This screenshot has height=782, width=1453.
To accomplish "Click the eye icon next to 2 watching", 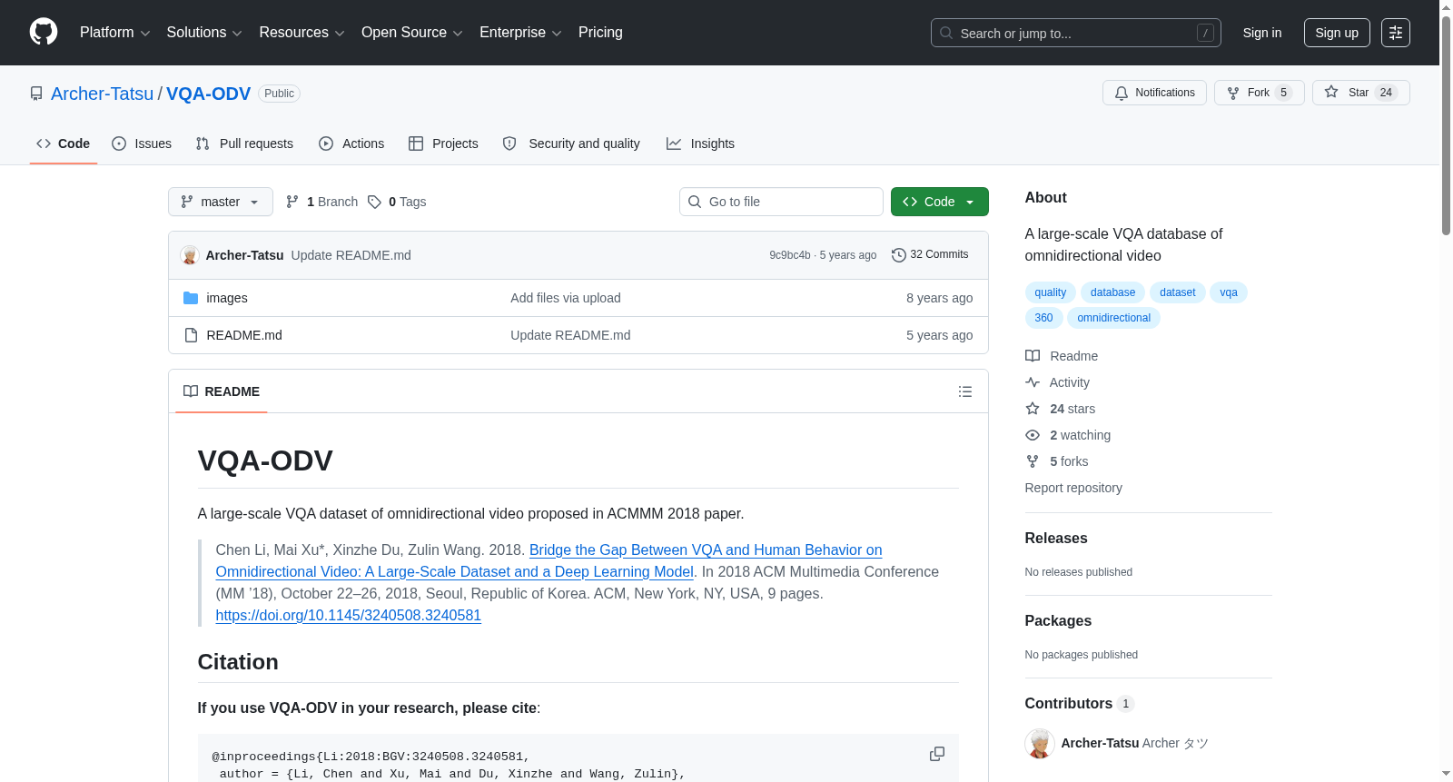I will pos(1033,435).
